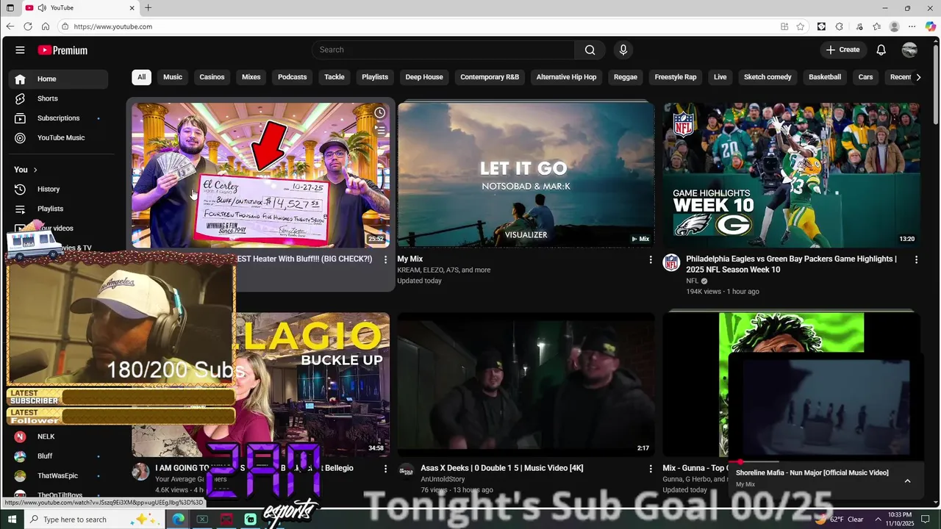Image resolution: width=941 pixels, height=529 pixels.
Task: Open Playlists in the sidebar
Action: click(x=59, y=209)
